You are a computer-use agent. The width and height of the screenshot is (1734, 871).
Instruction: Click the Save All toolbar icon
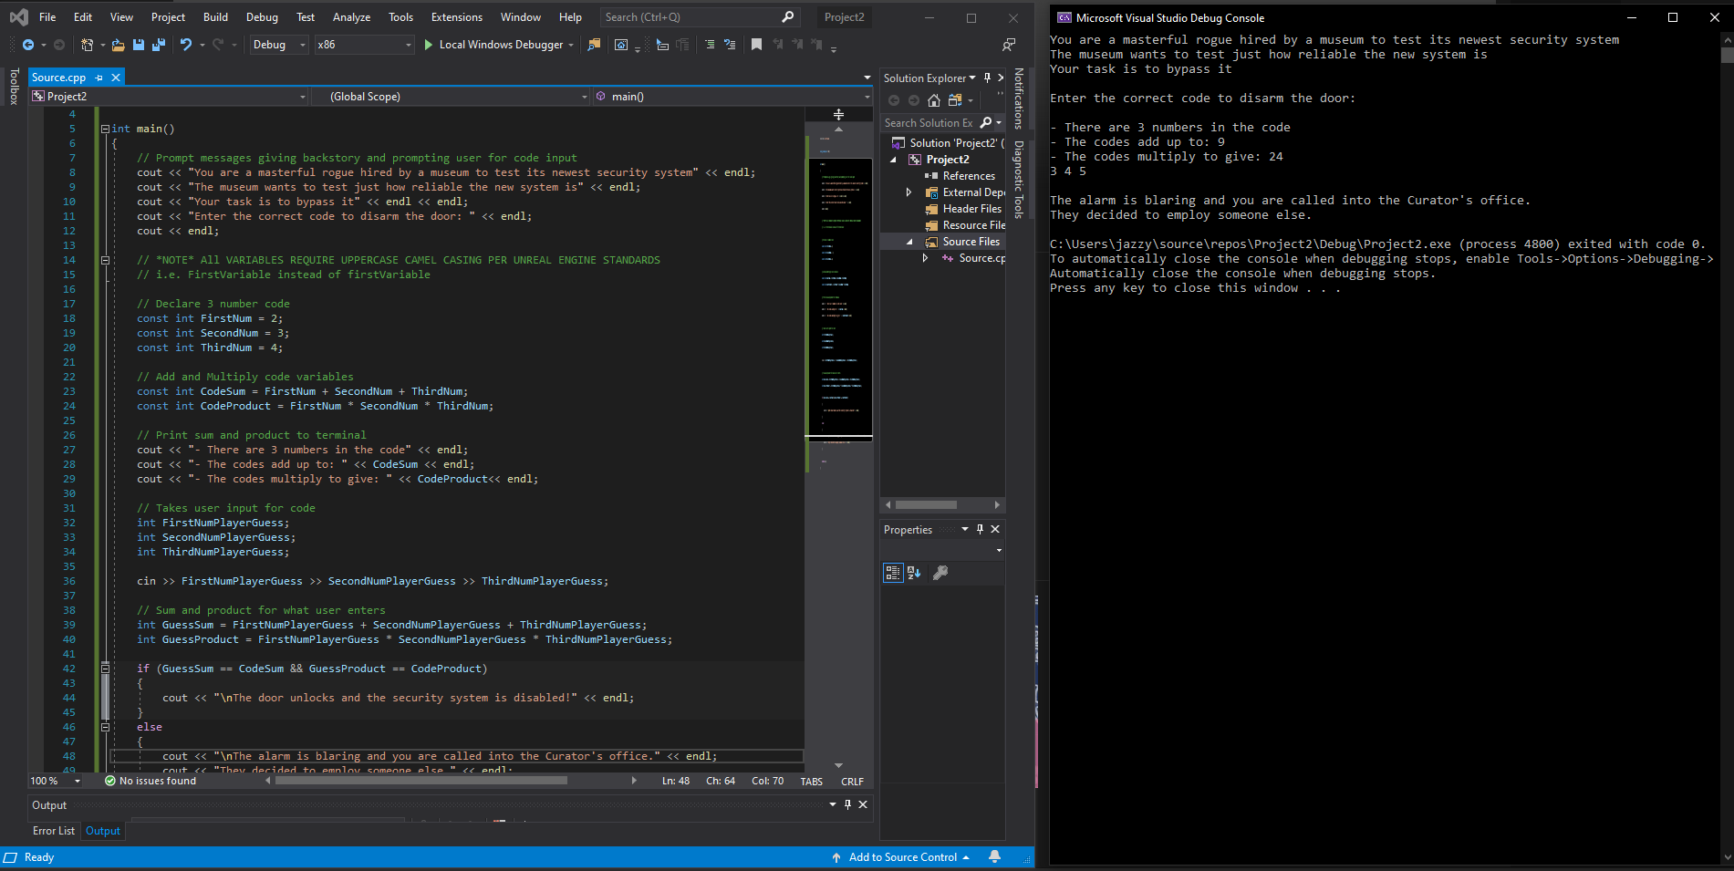[x=159, y=45]
